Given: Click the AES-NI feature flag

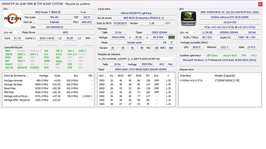Looking at the screenshot, I should pos(9,67).
